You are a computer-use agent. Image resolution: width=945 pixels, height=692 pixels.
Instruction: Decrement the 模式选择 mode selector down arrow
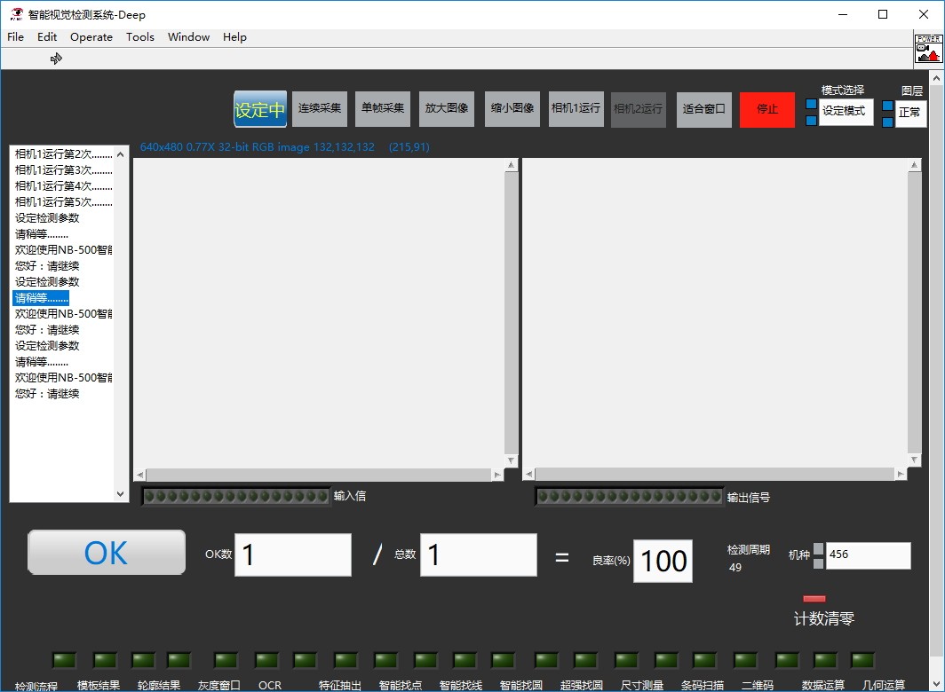(x=811, y=121)
